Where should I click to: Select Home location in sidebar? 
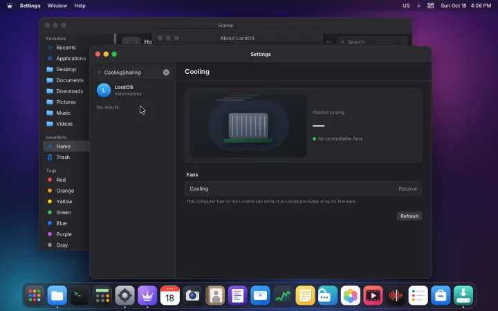point(66,147)
